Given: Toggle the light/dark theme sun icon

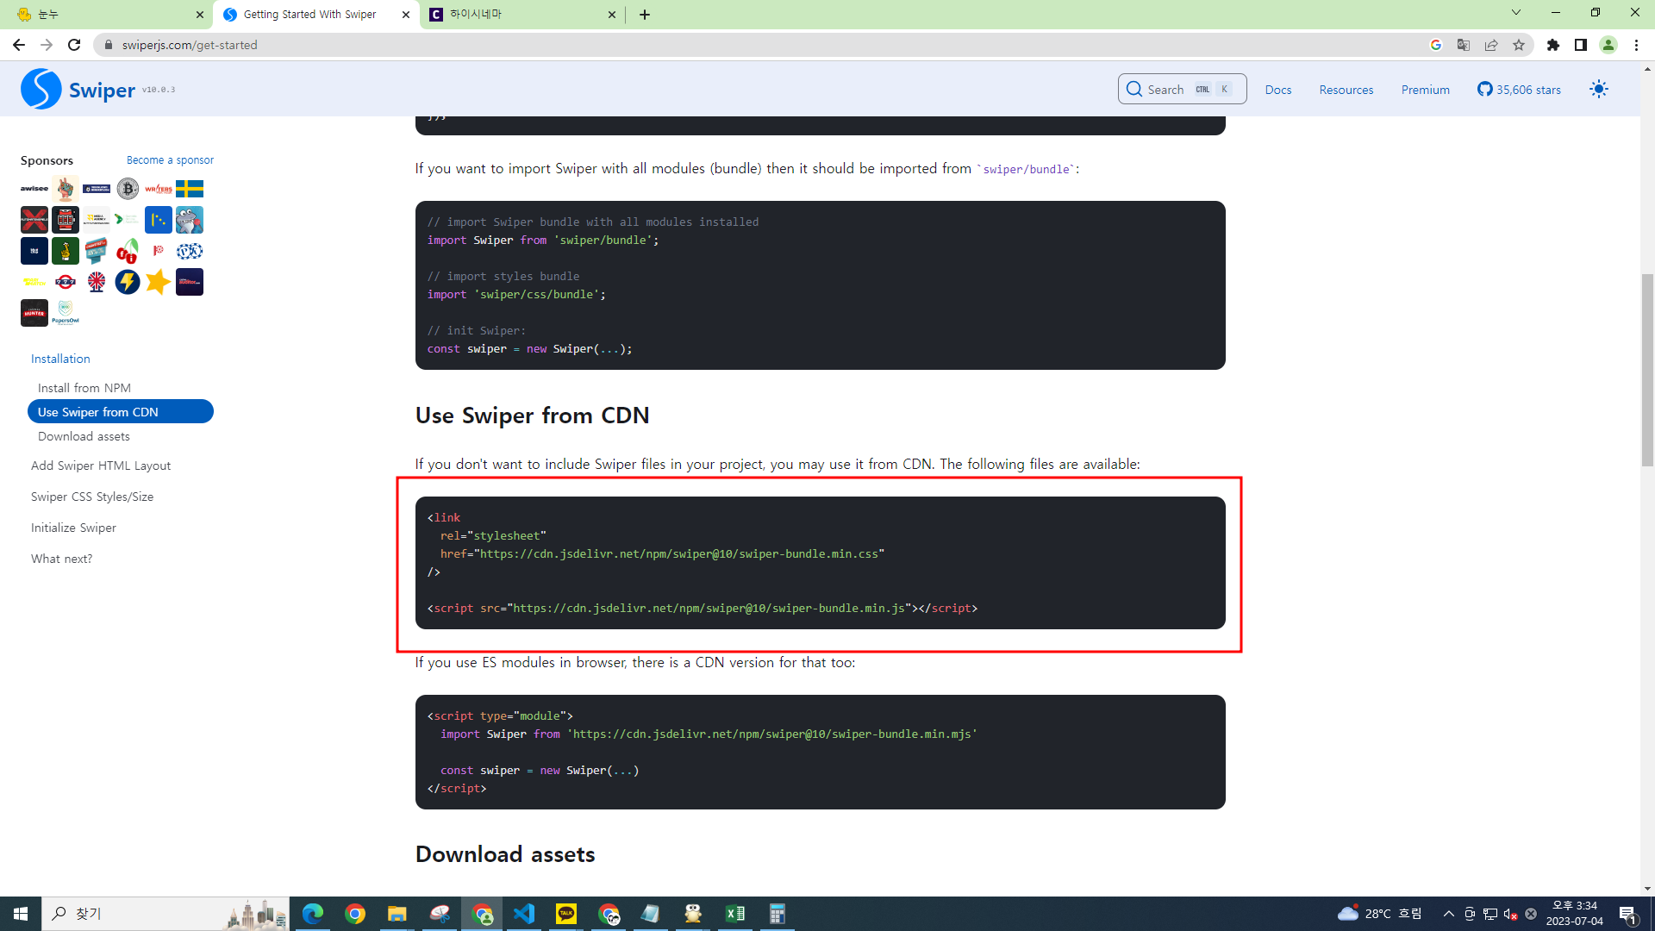Looking at the screenshot, I should pyautogui.click(x=1599, y=90).
